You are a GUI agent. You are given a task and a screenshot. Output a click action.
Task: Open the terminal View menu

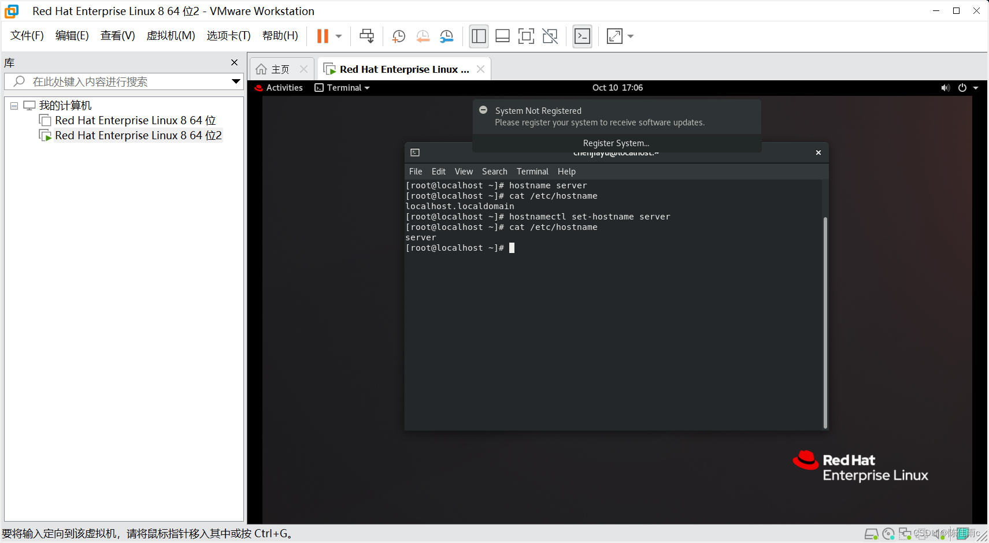point(464,172)
